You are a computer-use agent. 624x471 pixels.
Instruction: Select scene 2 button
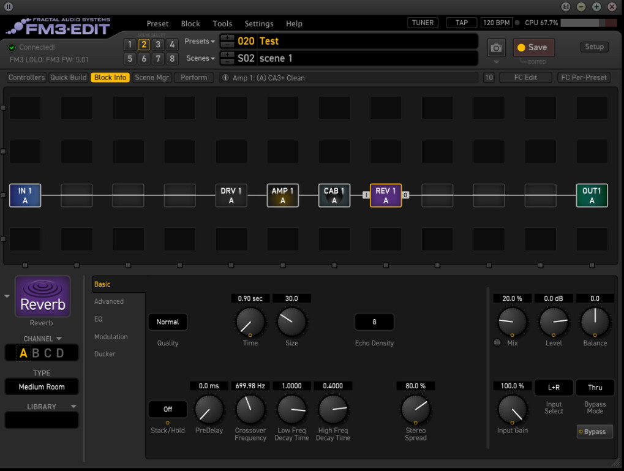[144, 44]
